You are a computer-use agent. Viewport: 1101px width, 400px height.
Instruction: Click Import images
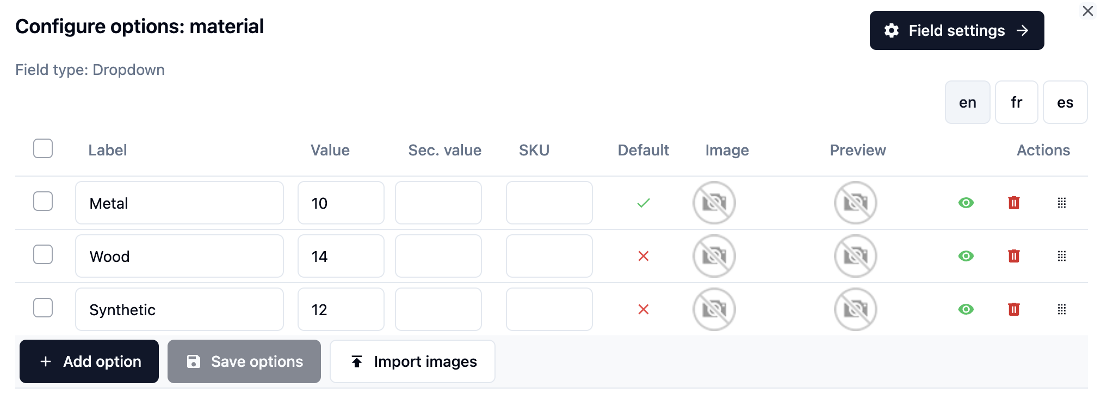[412, 361]
